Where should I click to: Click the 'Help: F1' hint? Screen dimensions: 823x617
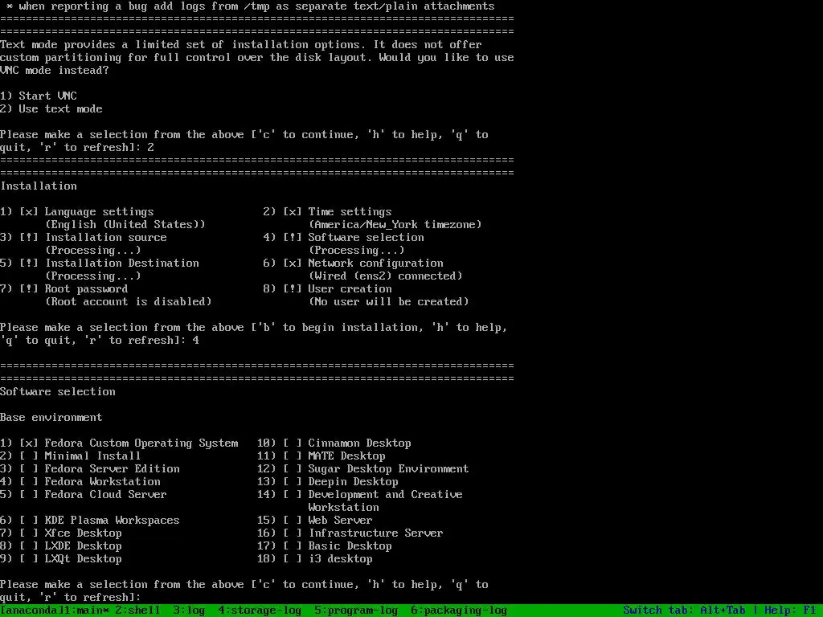coord(791,611)
